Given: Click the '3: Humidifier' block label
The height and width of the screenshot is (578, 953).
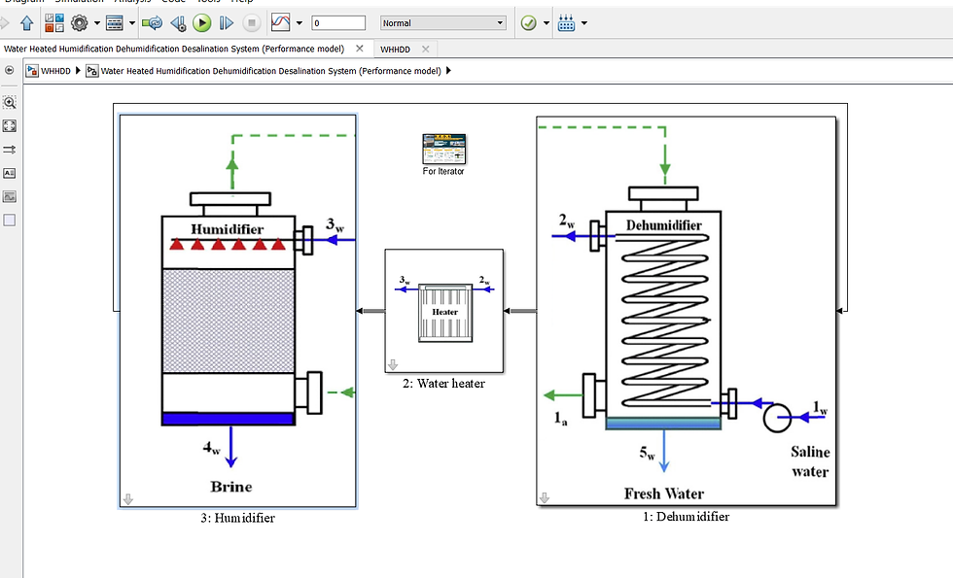Looking at the screenshot, I should coord(237,518).
